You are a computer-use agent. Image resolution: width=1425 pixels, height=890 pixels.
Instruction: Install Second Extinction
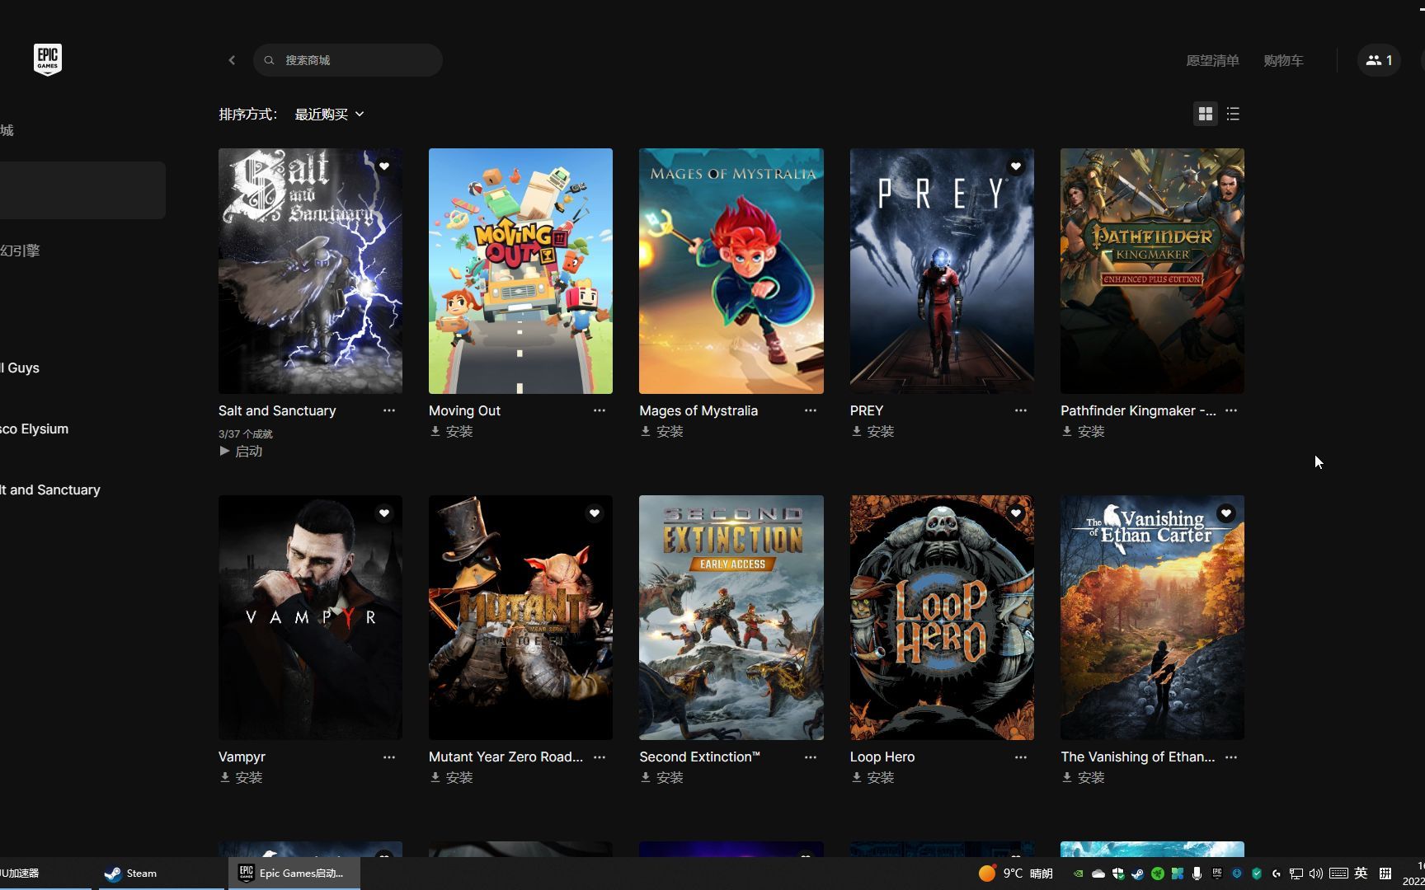click(x=661, y=777)
